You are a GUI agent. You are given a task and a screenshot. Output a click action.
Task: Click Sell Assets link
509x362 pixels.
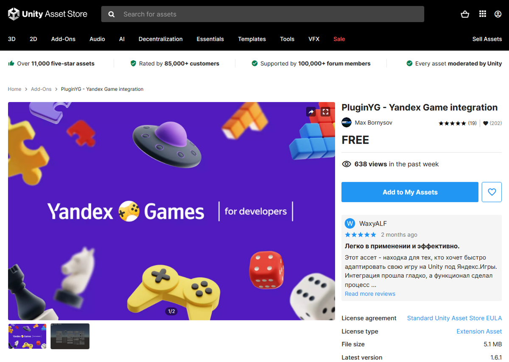click(x=487, y=39)
